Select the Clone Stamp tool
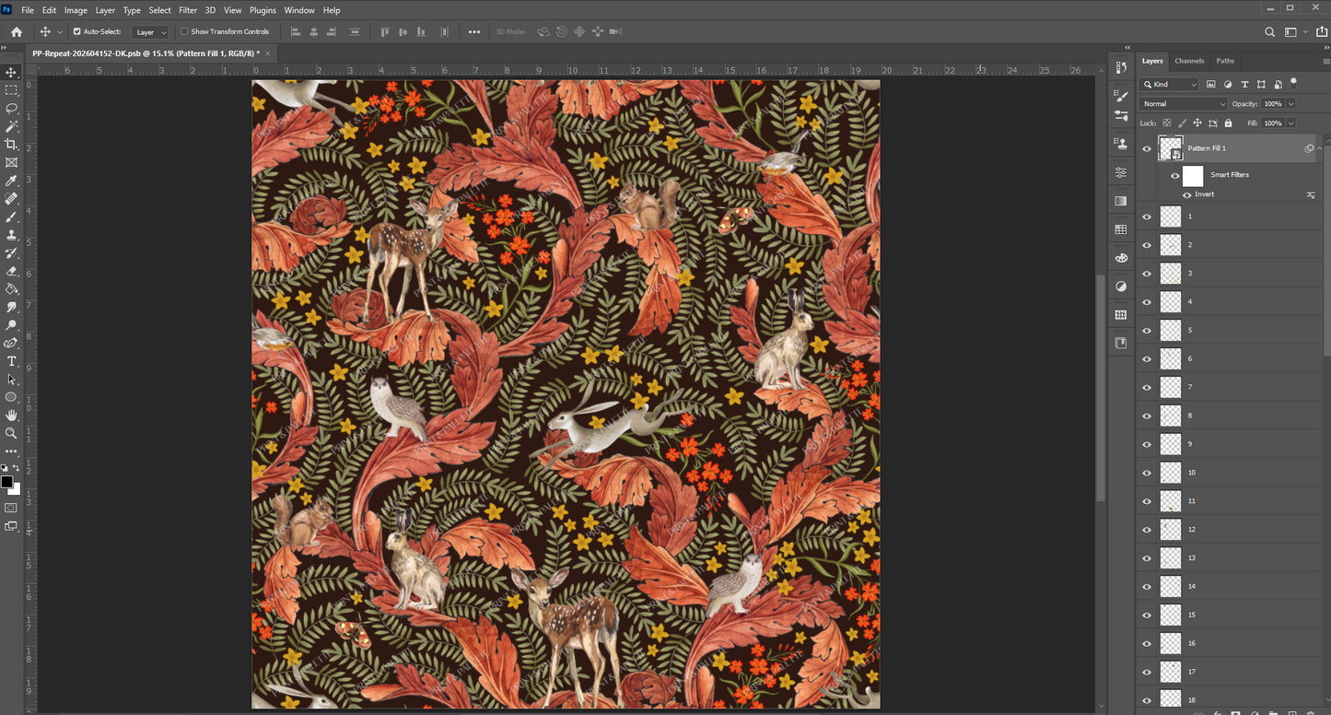 (x=12, y=235)
